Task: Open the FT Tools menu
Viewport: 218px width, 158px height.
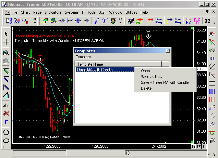Action: coord(89,13)
